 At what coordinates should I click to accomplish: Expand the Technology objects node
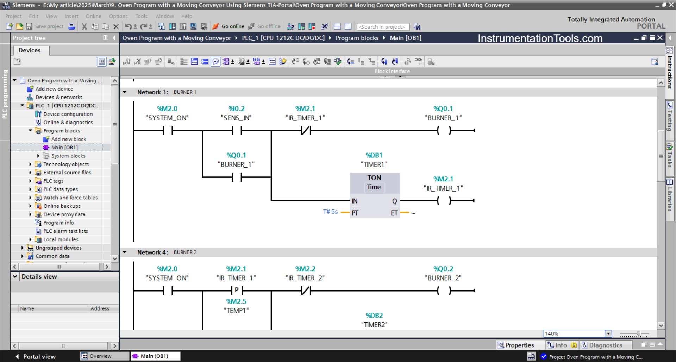tap(30, 164)
